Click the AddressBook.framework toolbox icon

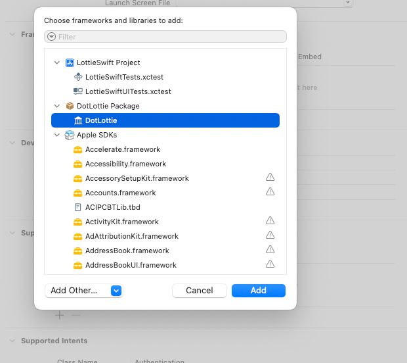click(x=77, y=251)
